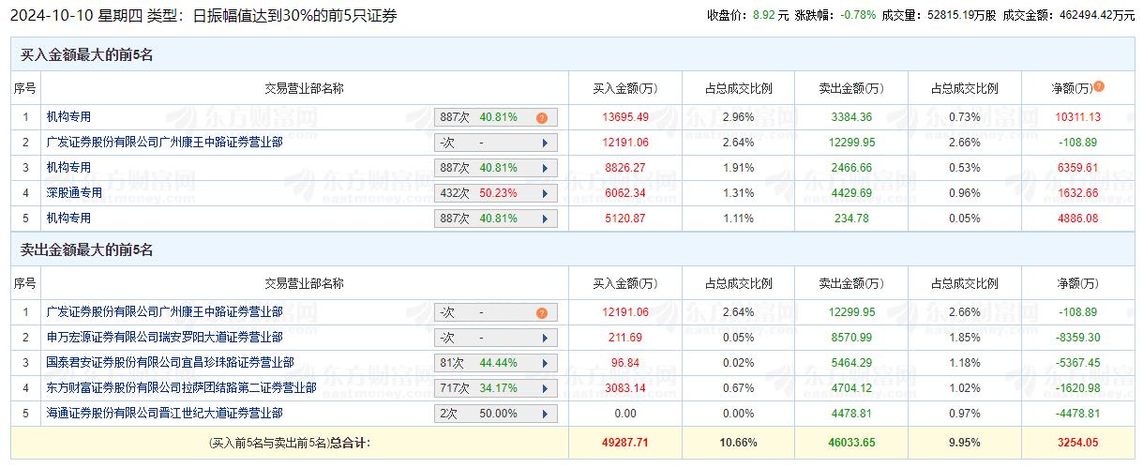The width and height of the screenshot is (1143, 468).
Task: Open 东方财富证券拉萨团结路第二证券营业部 link
Action: (181, 387)
